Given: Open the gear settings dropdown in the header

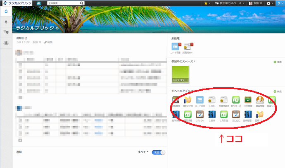Looking at the screenshot, I should [270, 3].
